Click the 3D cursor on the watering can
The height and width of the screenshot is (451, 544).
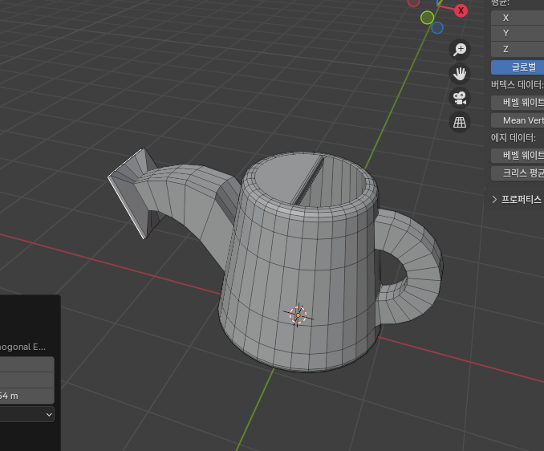click(x=298, y=315)
